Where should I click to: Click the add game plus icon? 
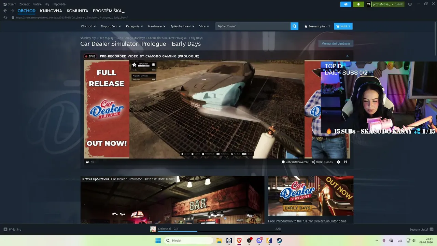(5, 229)
